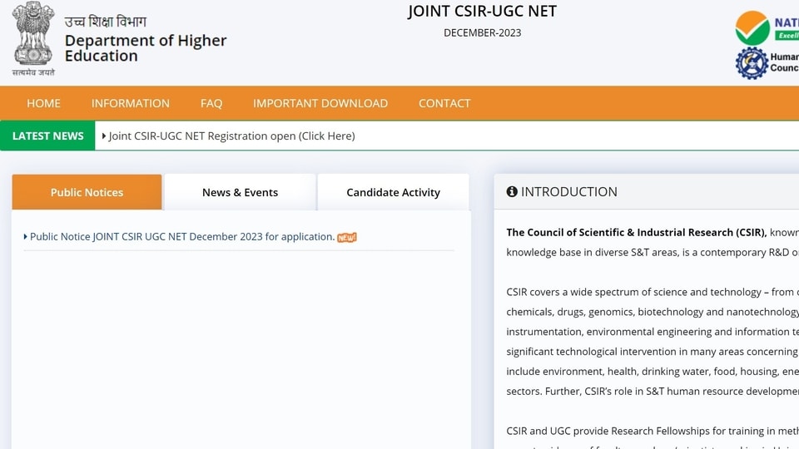Click the arrow bullet in the latest news ticker
Viewport: 799px width, 449px height.
coord(104,136)
